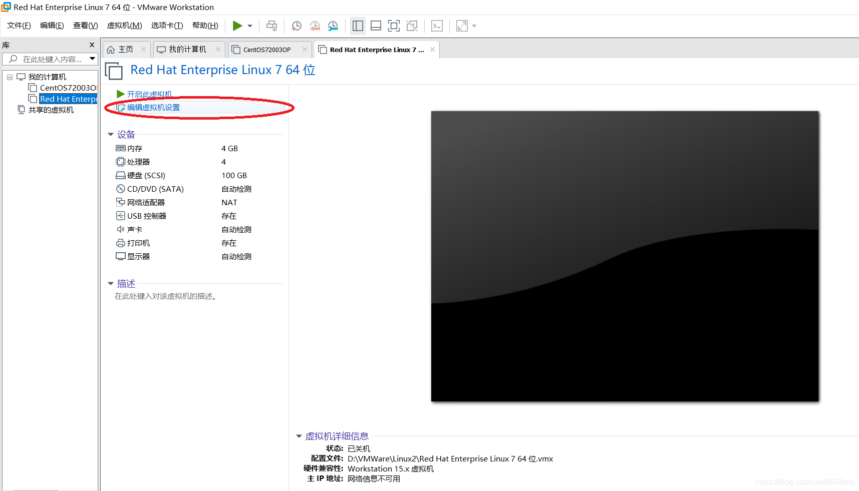Open the console view toolbar icon
859x491 pixels.
437,26
